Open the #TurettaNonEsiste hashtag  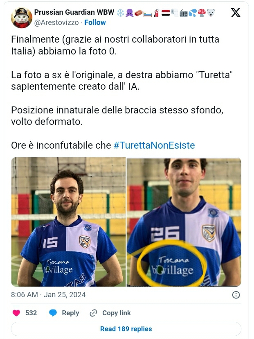[154, 145]
